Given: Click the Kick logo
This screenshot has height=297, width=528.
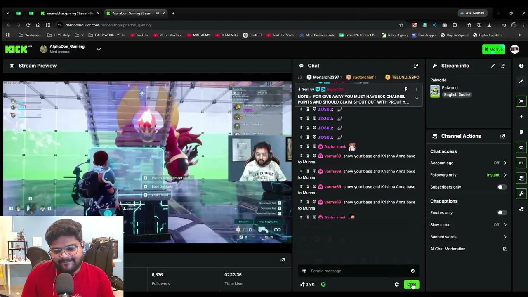Looking at the screenshot, I should pyautogui.click(x=16, y=49).
